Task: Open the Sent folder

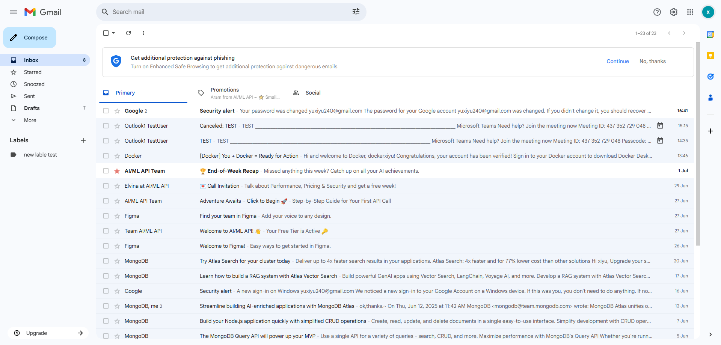Action: (45, 96)
